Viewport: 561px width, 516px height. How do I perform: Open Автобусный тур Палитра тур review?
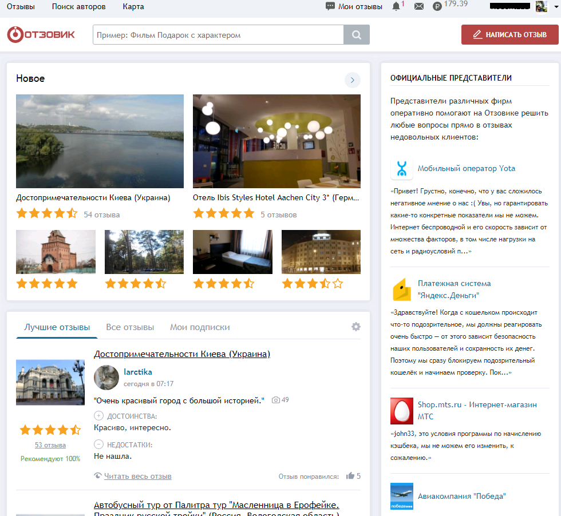tap(216, 509)
